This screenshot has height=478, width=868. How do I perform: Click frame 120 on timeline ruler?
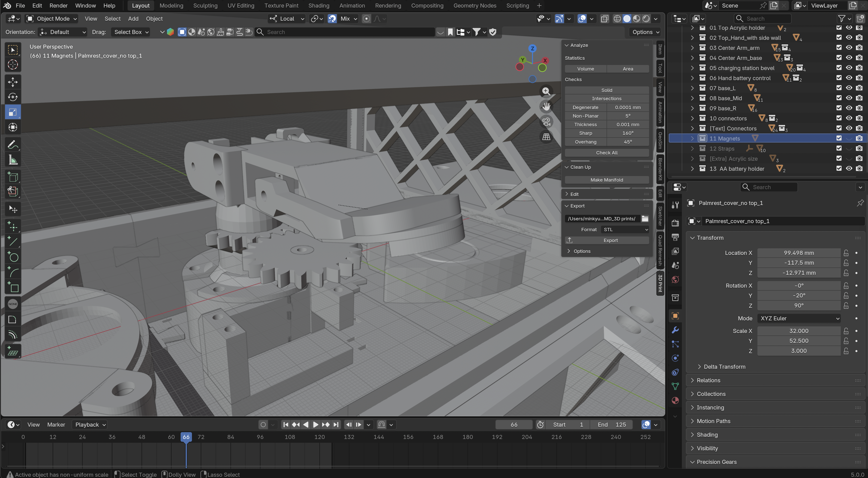click(x=319, y=437)
